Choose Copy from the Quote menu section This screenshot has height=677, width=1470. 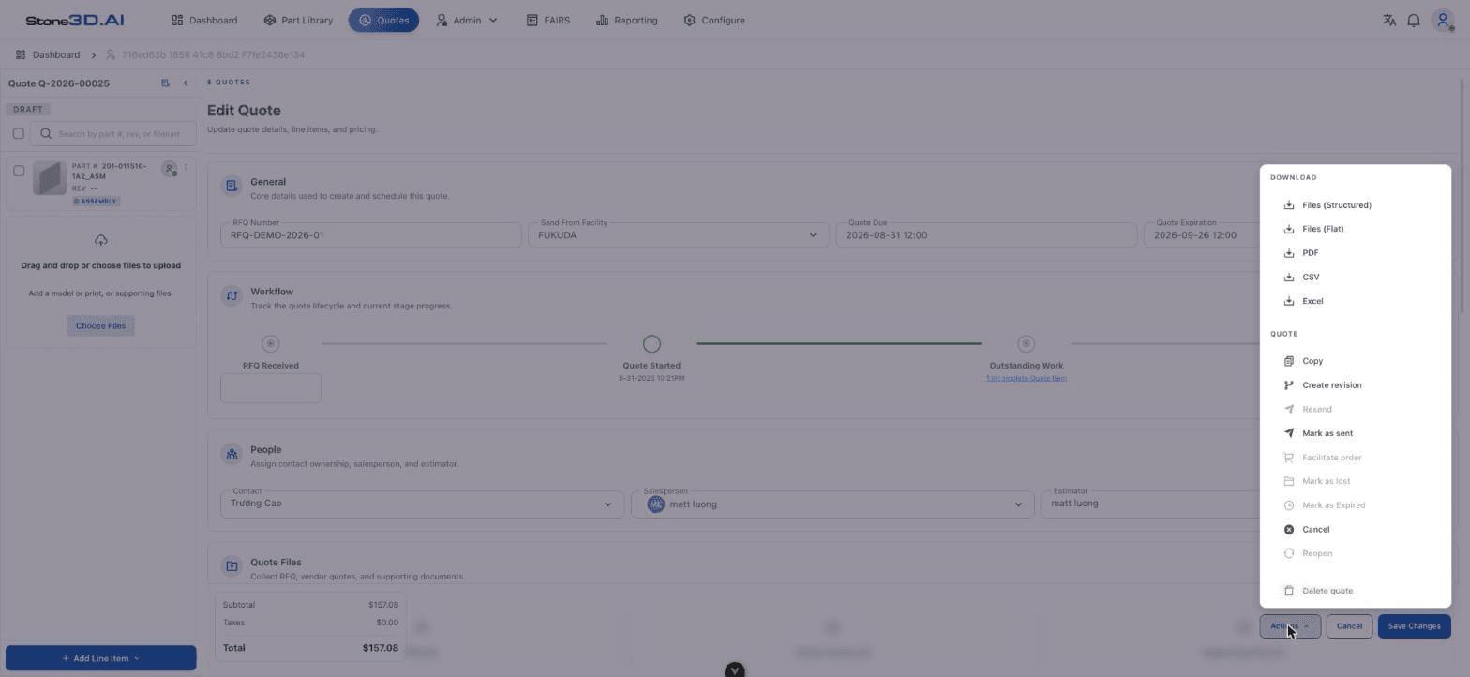(1355, 361)
